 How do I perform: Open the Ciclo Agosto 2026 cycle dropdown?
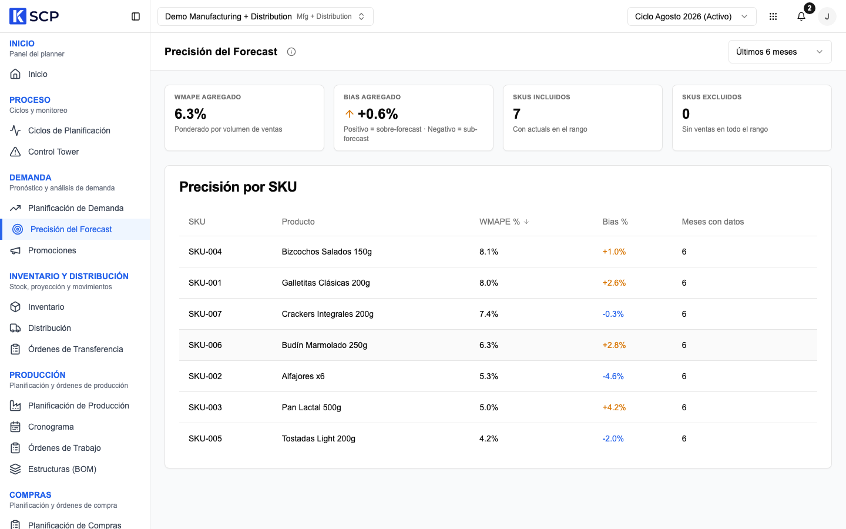692,16
